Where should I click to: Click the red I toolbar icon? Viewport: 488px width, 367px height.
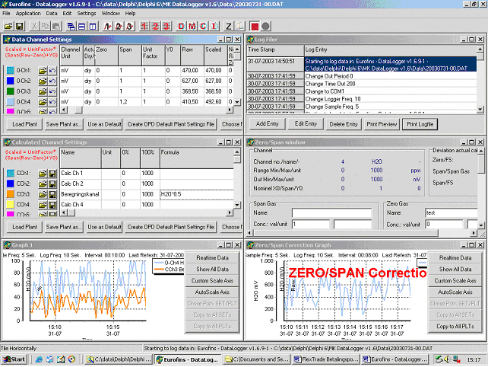coord(214,26)
